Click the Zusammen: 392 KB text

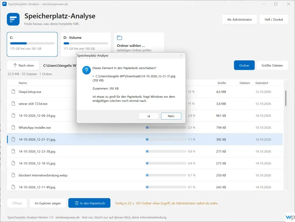click(105, 89)
